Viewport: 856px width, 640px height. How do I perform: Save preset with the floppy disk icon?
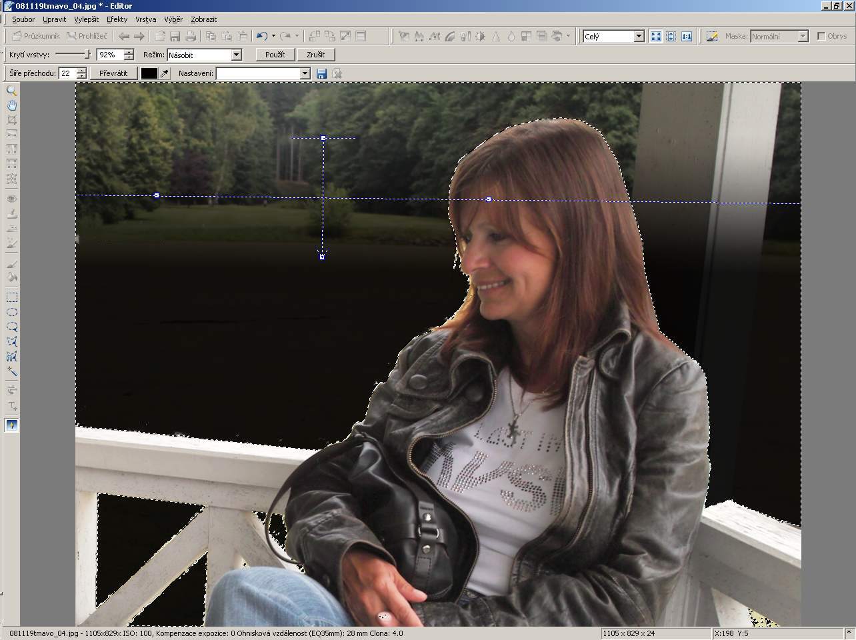point(321,73)
